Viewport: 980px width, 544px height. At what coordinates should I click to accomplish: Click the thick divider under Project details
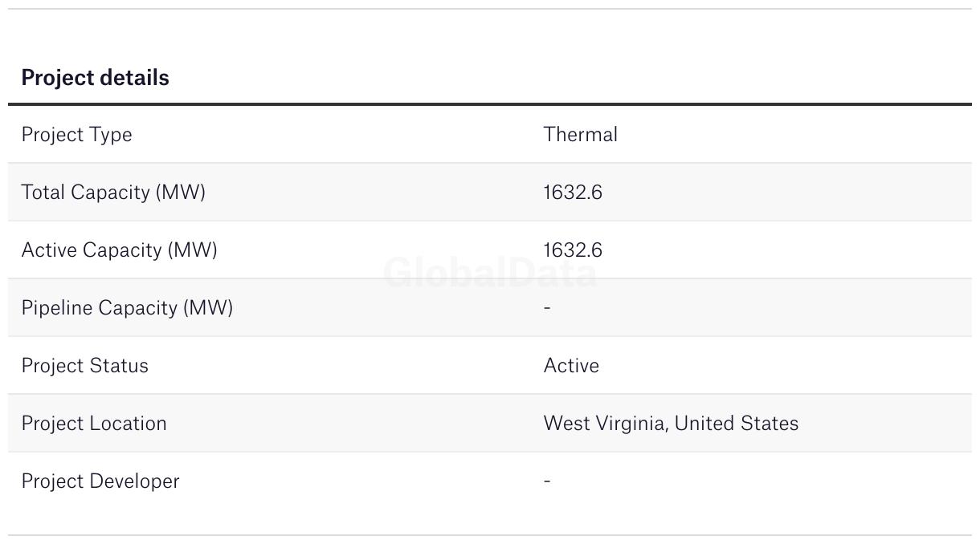[490, 104]
